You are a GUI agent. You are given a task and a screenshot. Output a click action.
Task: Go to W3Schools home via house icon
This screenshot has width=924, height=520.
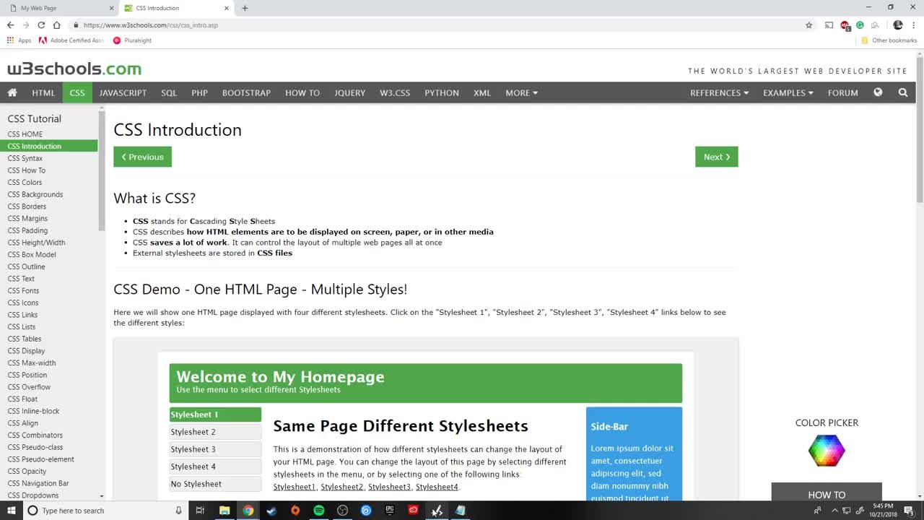12,92
